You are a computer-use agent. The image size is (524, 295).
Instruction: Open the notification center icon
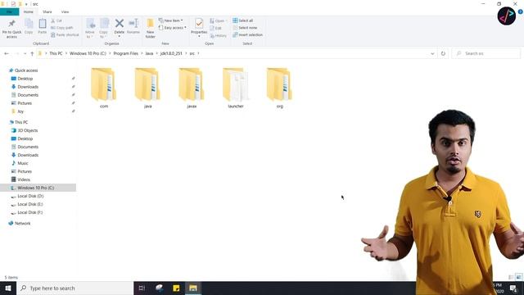click(x=513, y=288)
